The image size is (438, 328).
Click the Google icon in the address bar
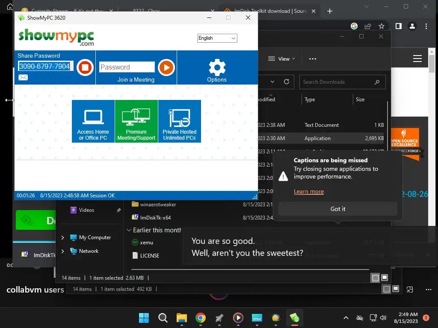(x=354, y=26)
